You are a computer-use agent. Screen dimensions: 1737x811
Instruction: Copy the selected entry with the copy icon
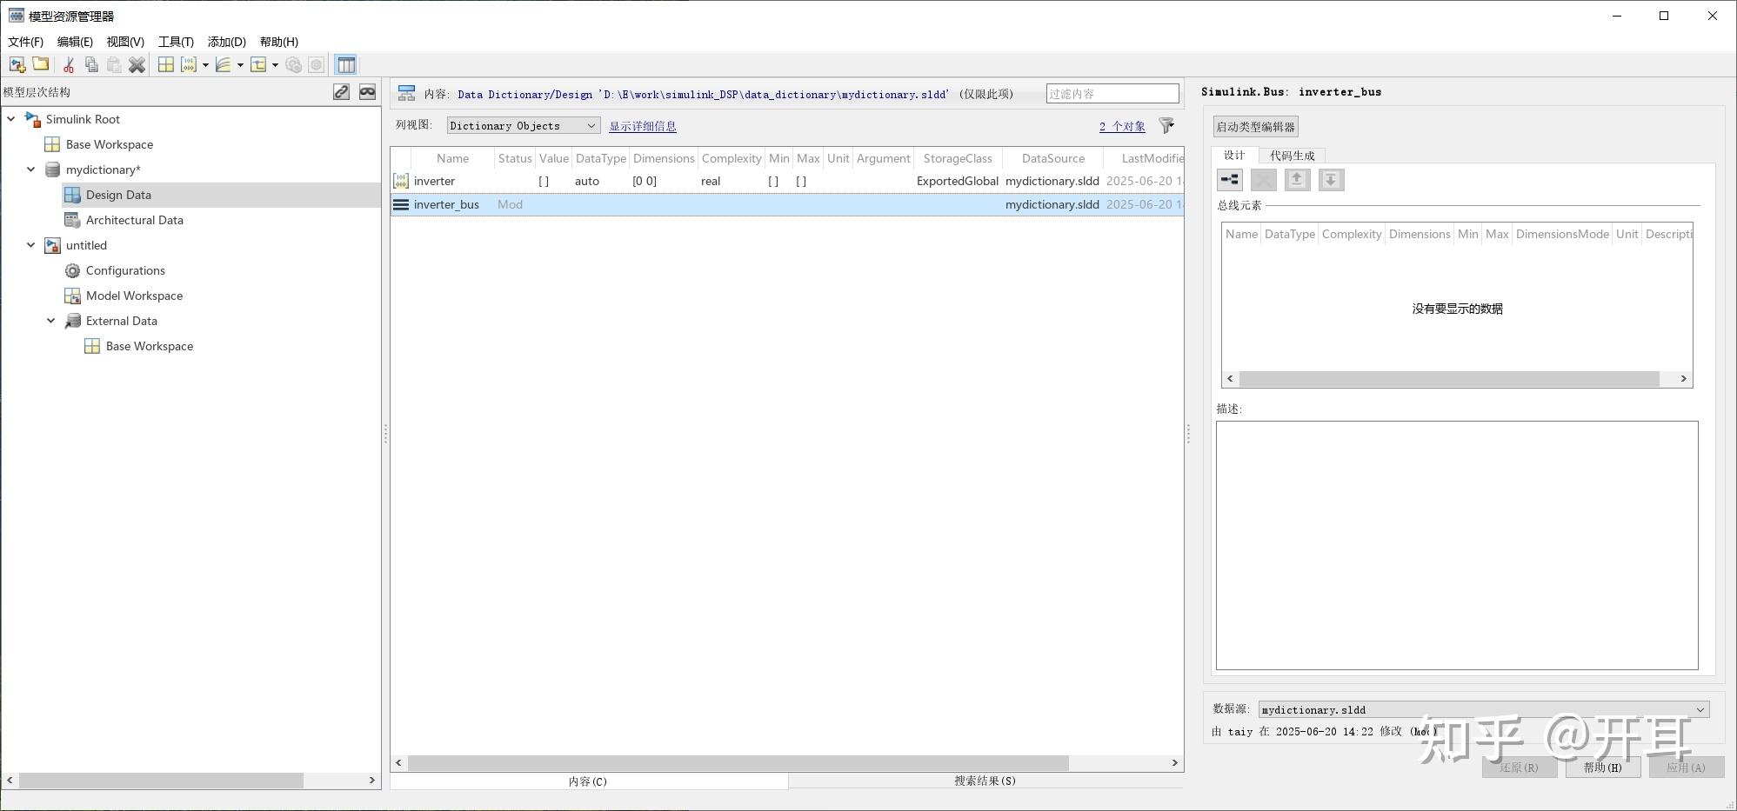91,64
